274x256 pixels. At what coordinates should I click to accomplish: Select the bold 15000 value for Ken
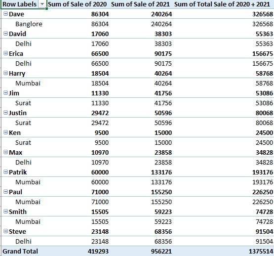163,133
